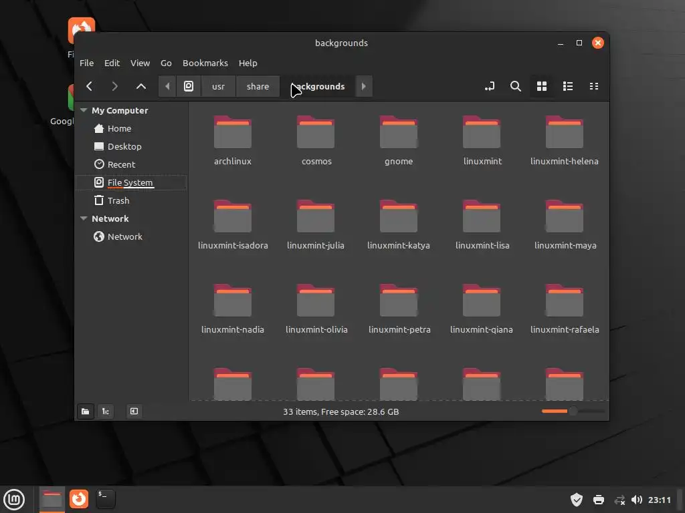The width and height of the screenshot is (685, 513).
Task: Select the linuxmint-lisa folder icon
Action: 482,216
